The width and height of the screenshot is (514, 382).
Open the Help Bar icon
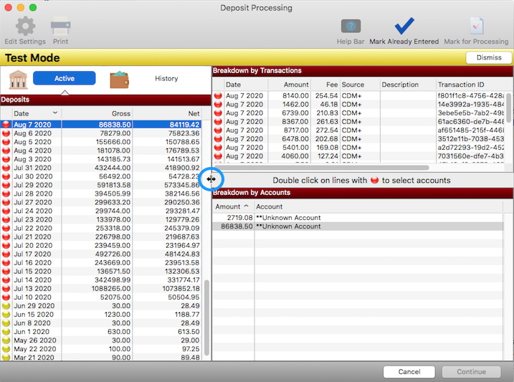coord(351,27)
